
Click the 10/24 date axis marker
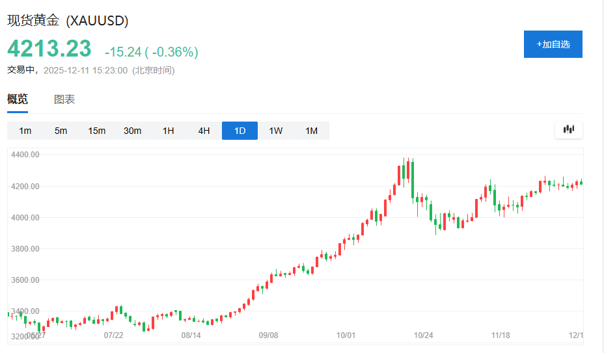(424, 335)
